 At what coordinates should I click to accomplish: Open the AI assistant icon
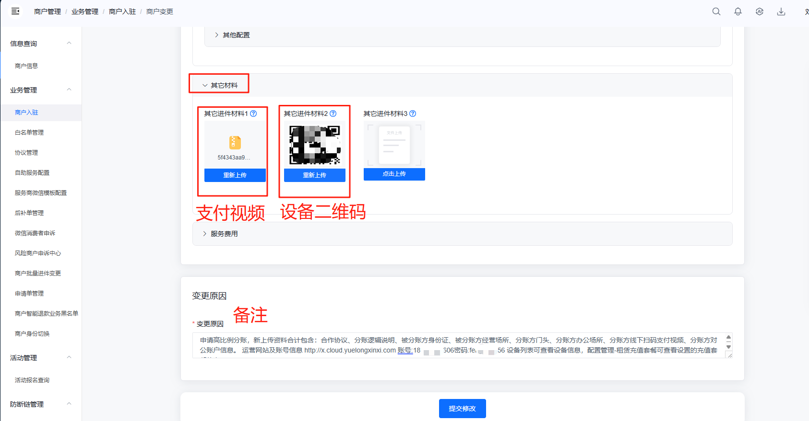(760, 11)
